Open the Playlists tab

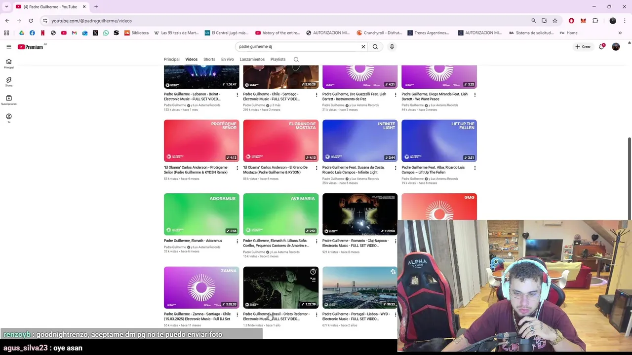[278, 59]
